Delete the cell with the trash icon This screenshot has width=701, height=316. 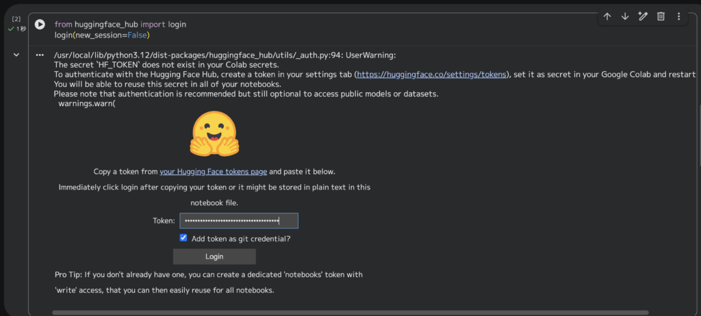pos(661,16)
